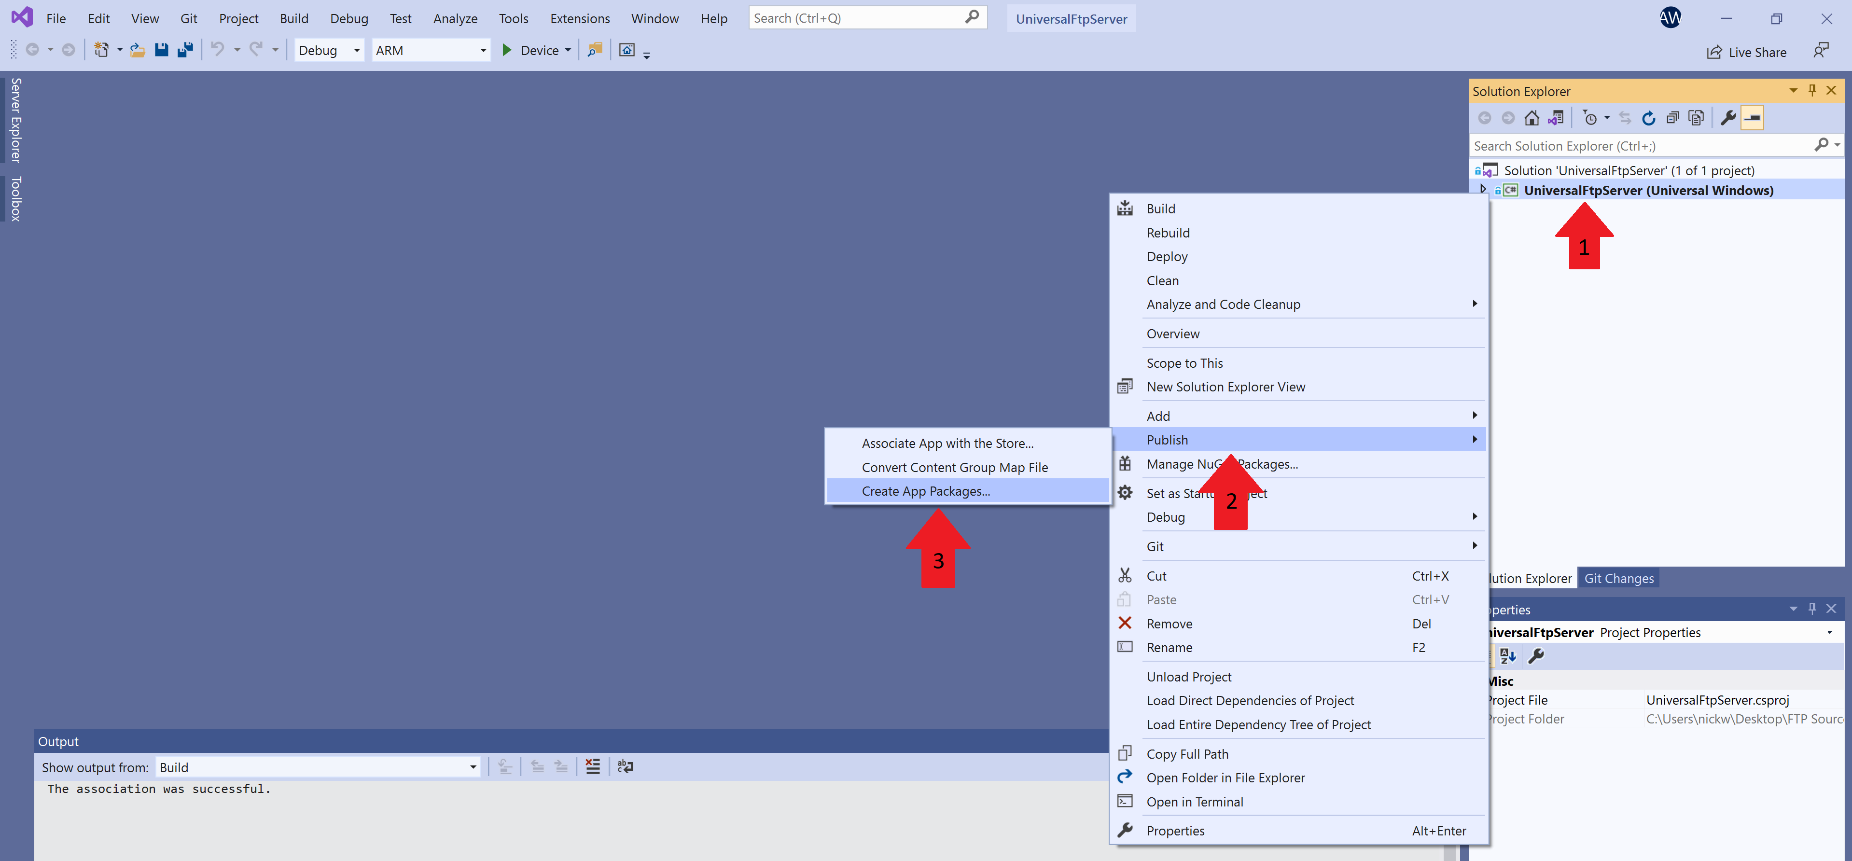This screenshot has height=861, width=1852.
Task: Click the Search Solution Explorer field
Action: tap(1639, 146)
